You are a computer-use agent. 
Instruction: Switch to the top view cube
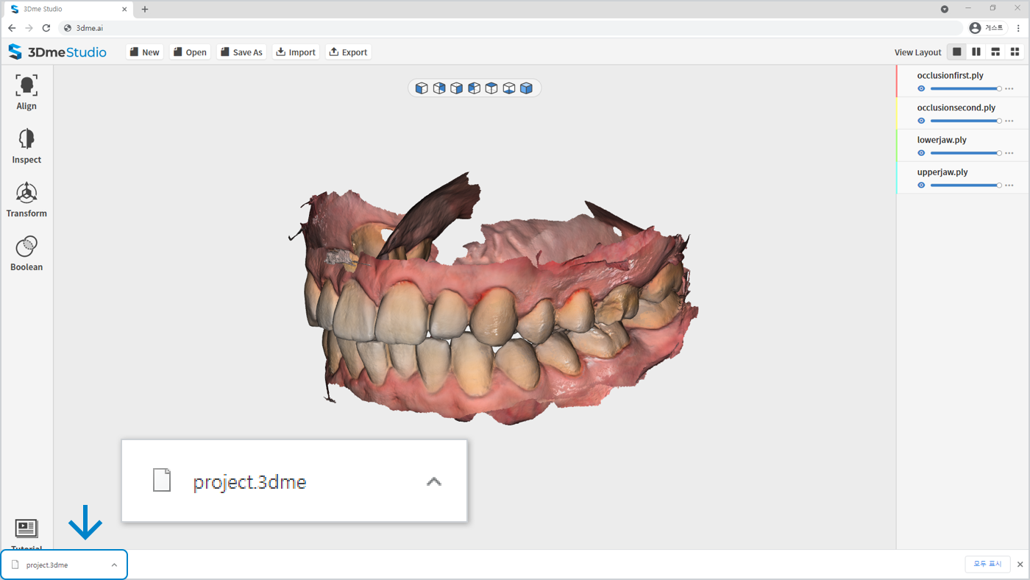point(491,88)
